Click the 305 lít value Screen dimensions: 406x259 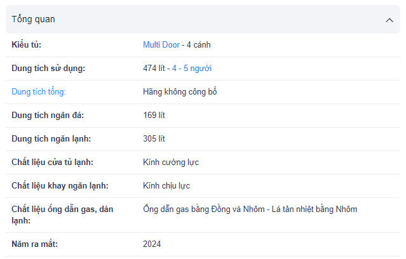154,139
